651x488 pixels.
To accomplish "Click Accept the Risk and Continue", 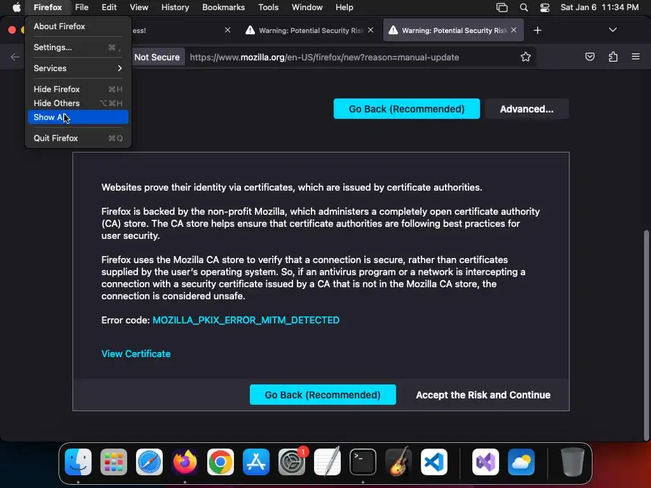I will pos(483,395).
